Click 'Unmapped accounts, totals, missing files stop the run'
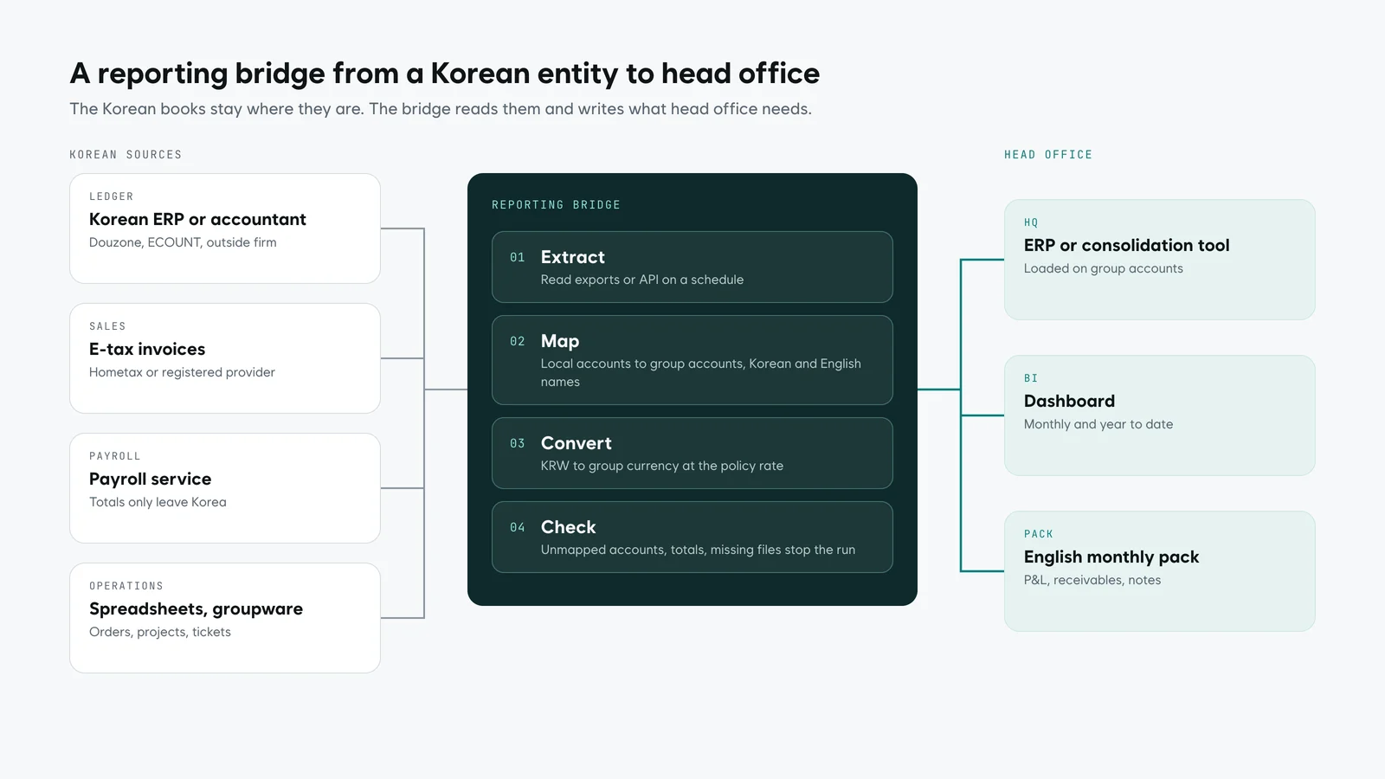Image resolution: width=1385 pixels, height=779 pixels. click(x=698, y=550)
